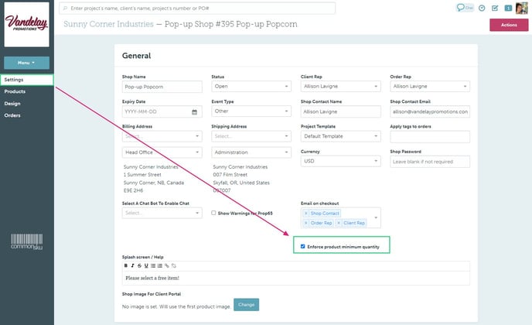Remove Shop Contact tag from Email on checkout
Screen dimensions: 532x325
[306, 213]
